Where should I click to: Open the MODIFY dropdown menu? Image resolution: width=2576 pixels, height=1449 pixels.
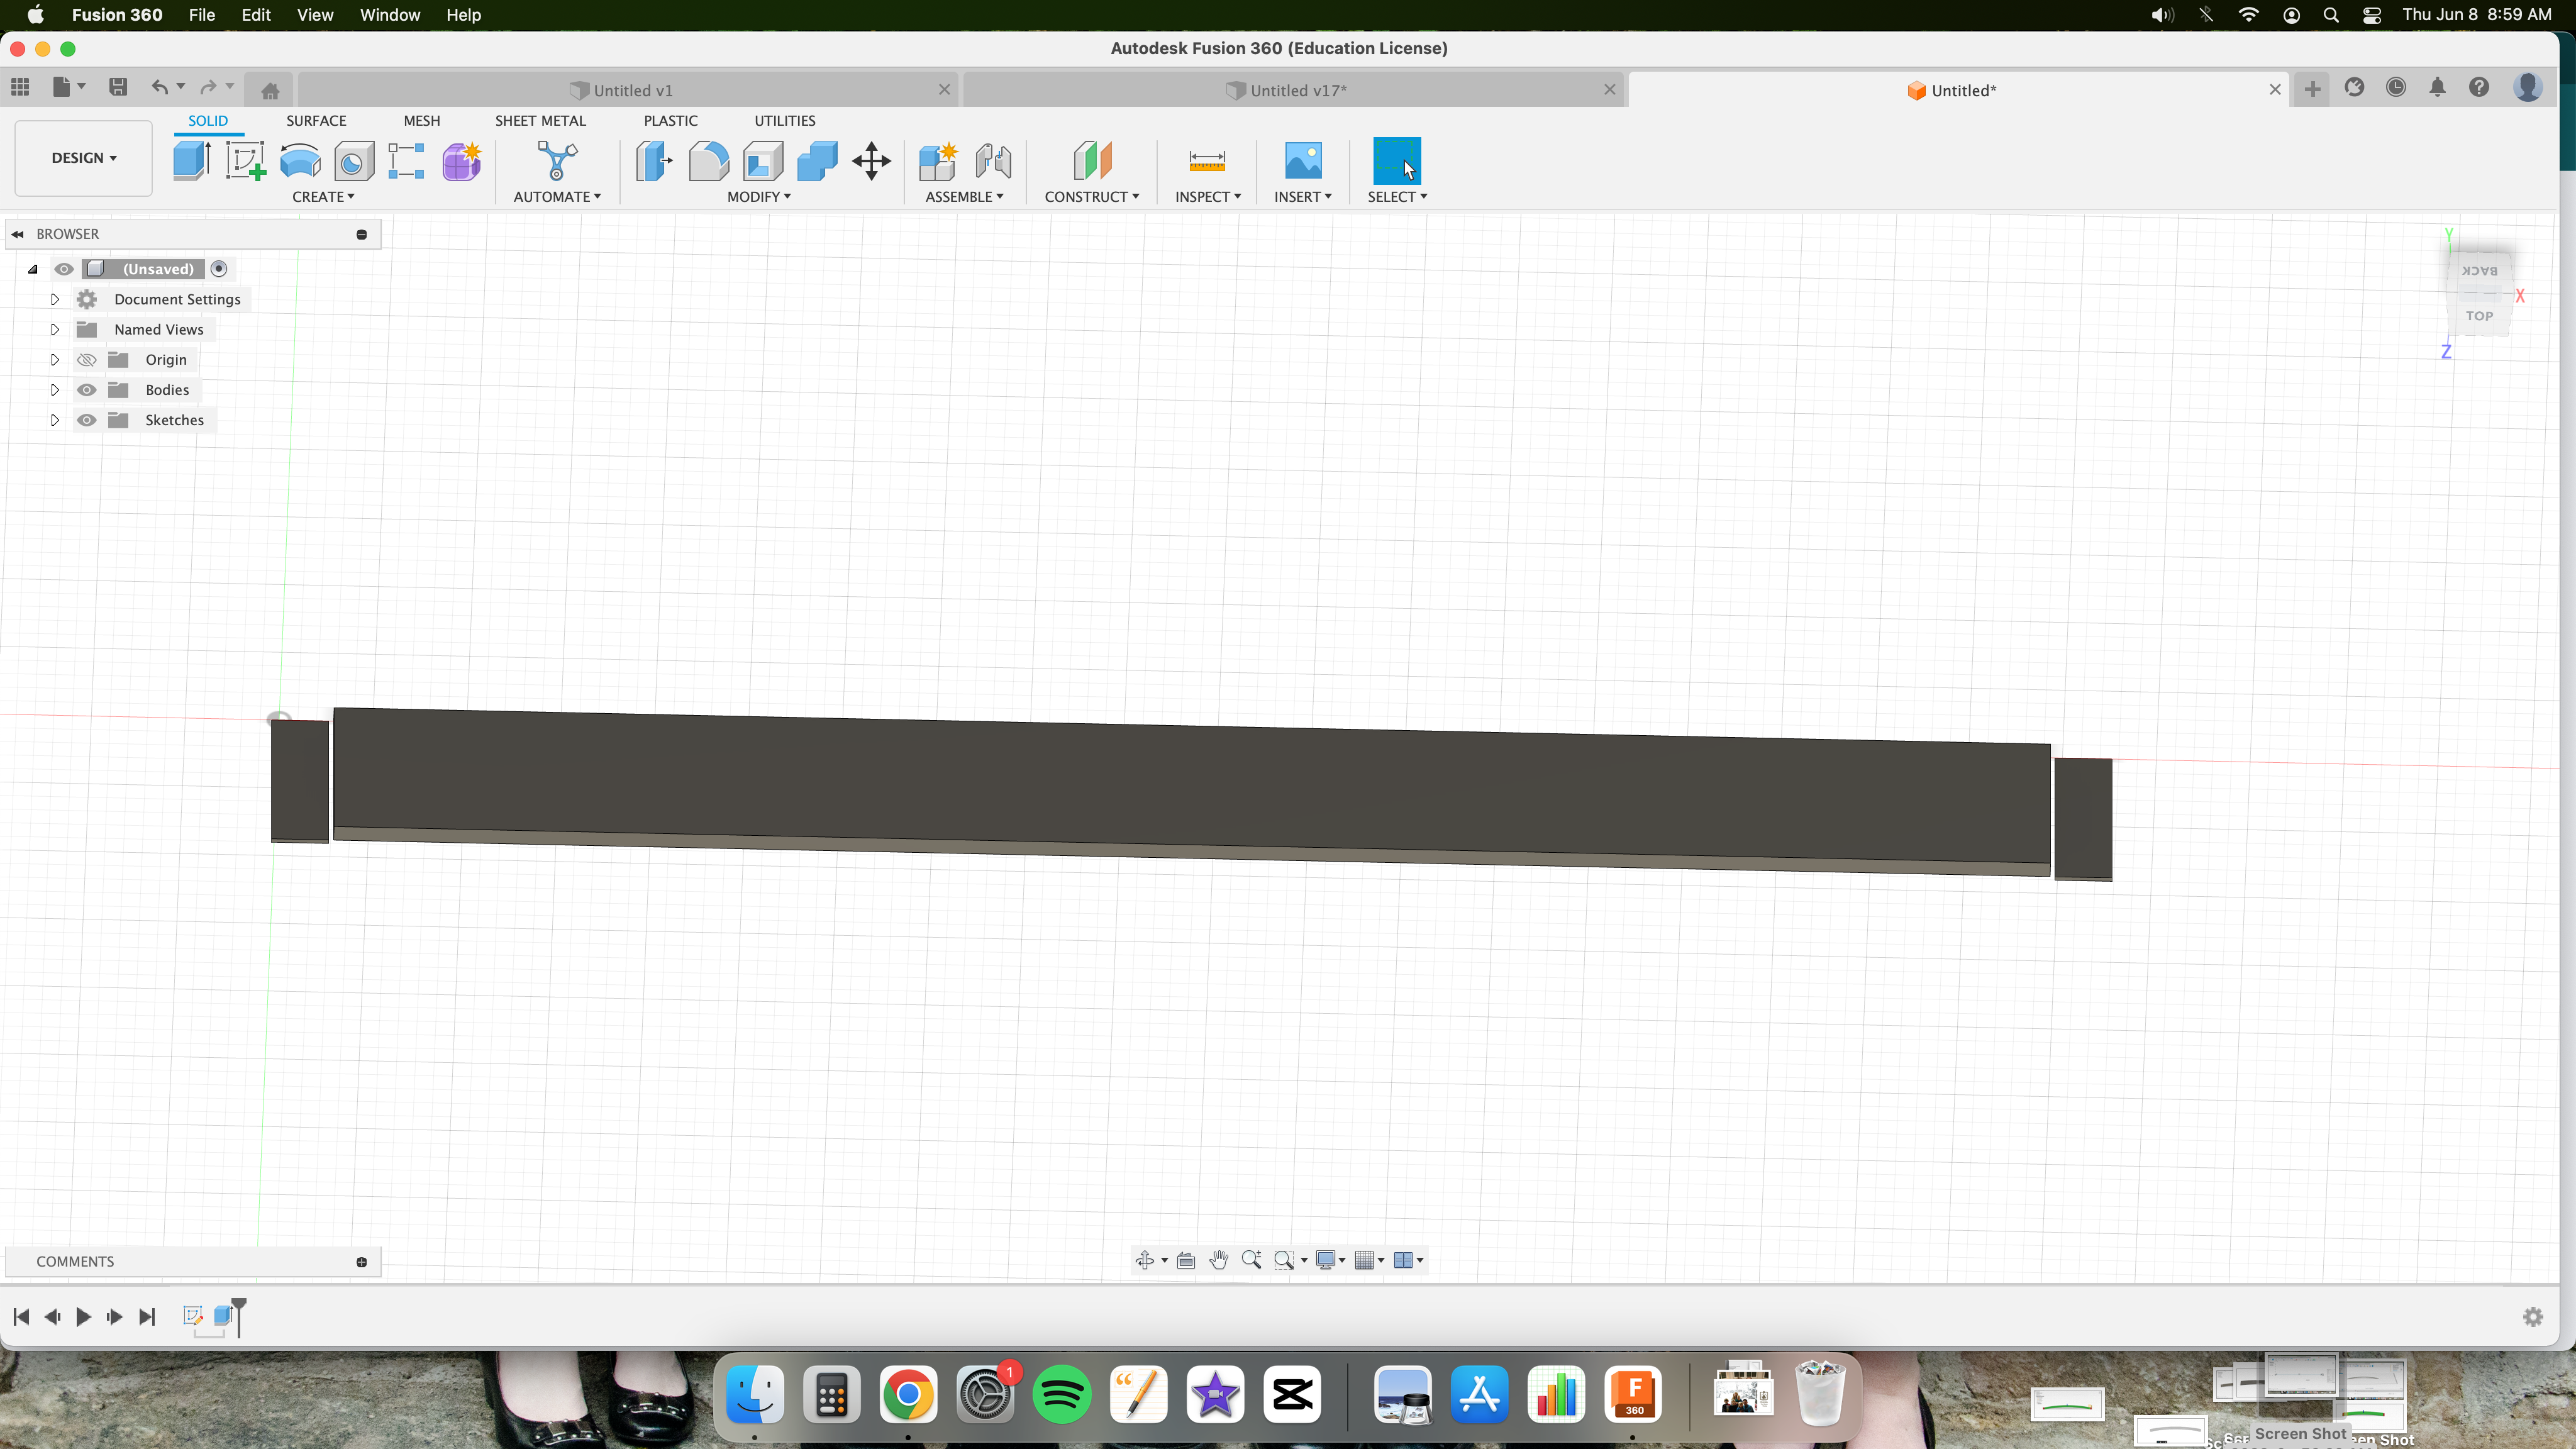click(x=759, y=197)
